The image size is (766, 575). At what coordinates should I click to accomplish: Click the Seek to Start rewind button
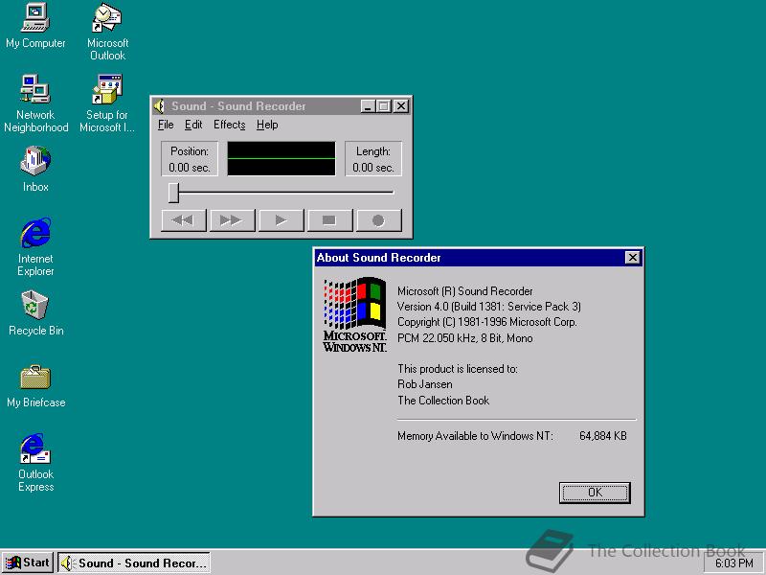184,220
